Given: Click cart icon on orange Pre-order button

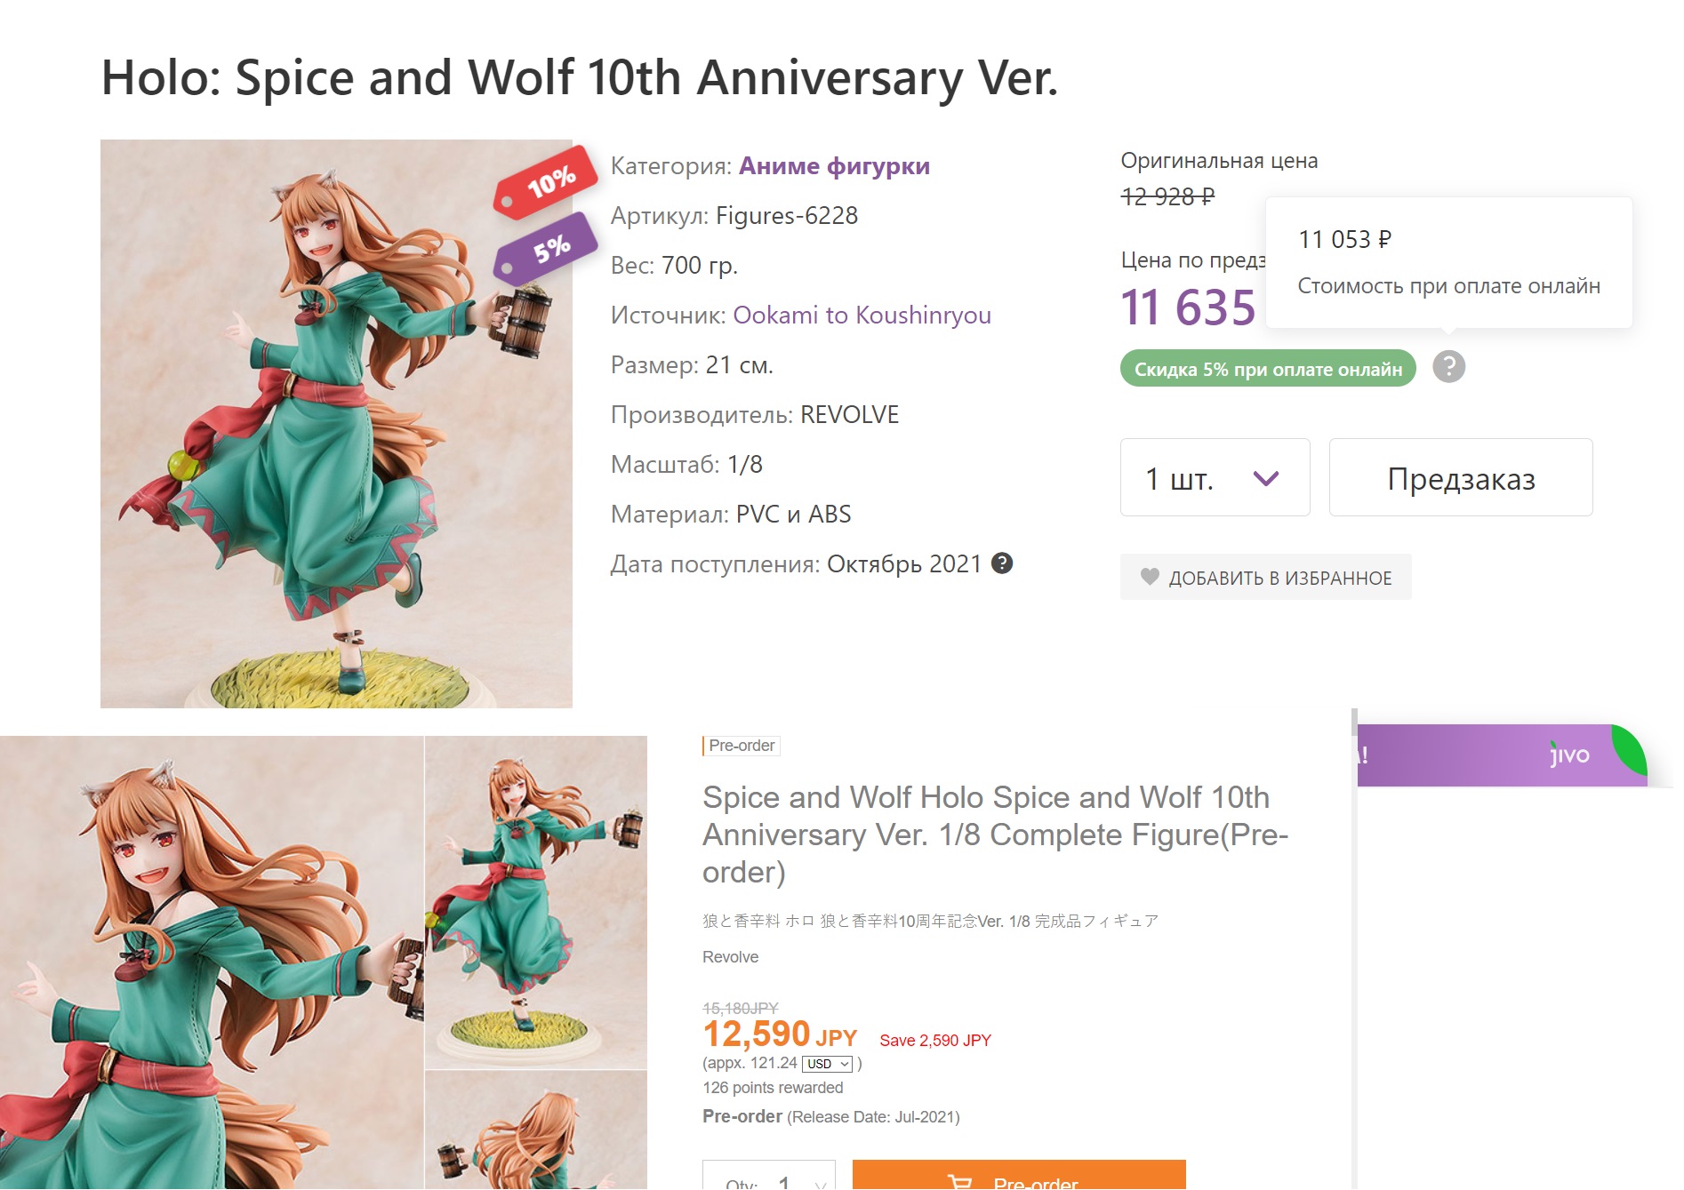Looking at the screenshot, I should (960, 1181).
